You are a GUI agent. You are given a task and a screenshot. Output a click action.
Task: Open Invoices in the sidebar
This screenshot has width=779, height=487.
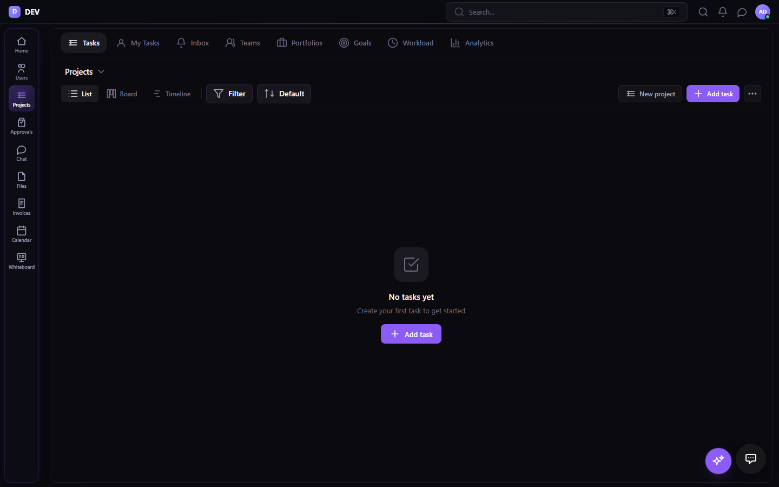tap(22, 207)
